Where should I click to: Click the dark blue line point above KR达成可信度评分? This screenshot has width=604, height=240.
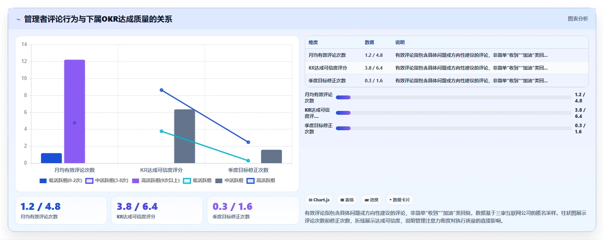pyautogui.click(x=161, y=90)
